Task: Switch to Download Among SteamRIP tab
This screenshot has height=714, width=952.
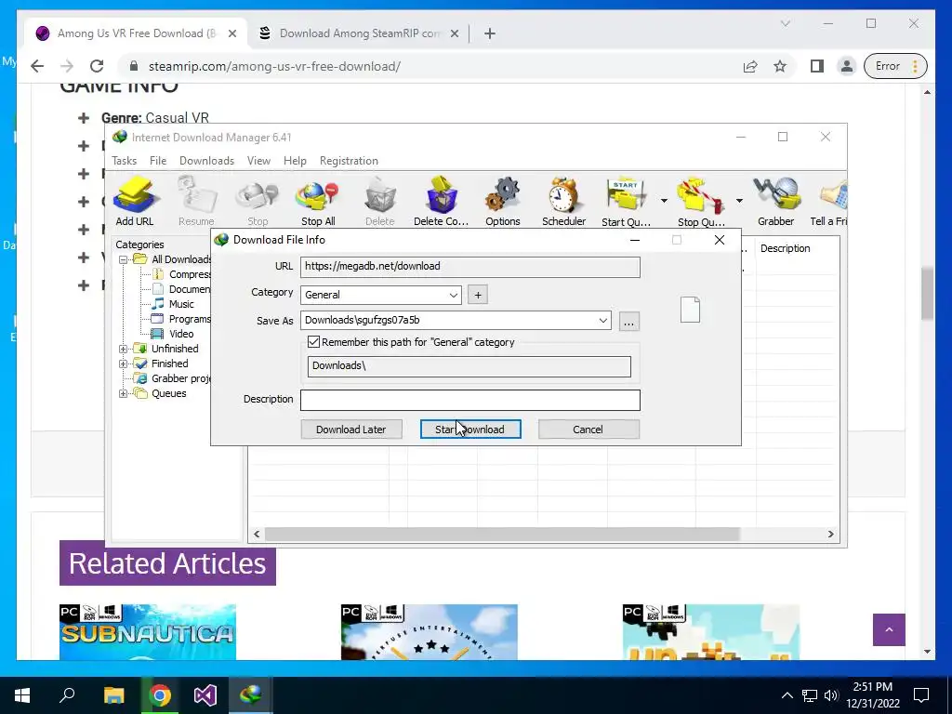Action: 358,33
